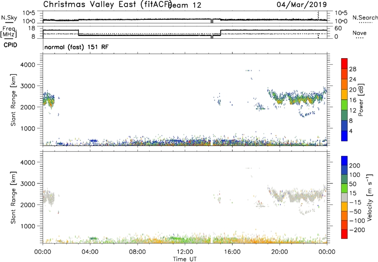Click the '60' Nave axis tick
Viewport: 378px width, 262px height.
tap(338, 28)
